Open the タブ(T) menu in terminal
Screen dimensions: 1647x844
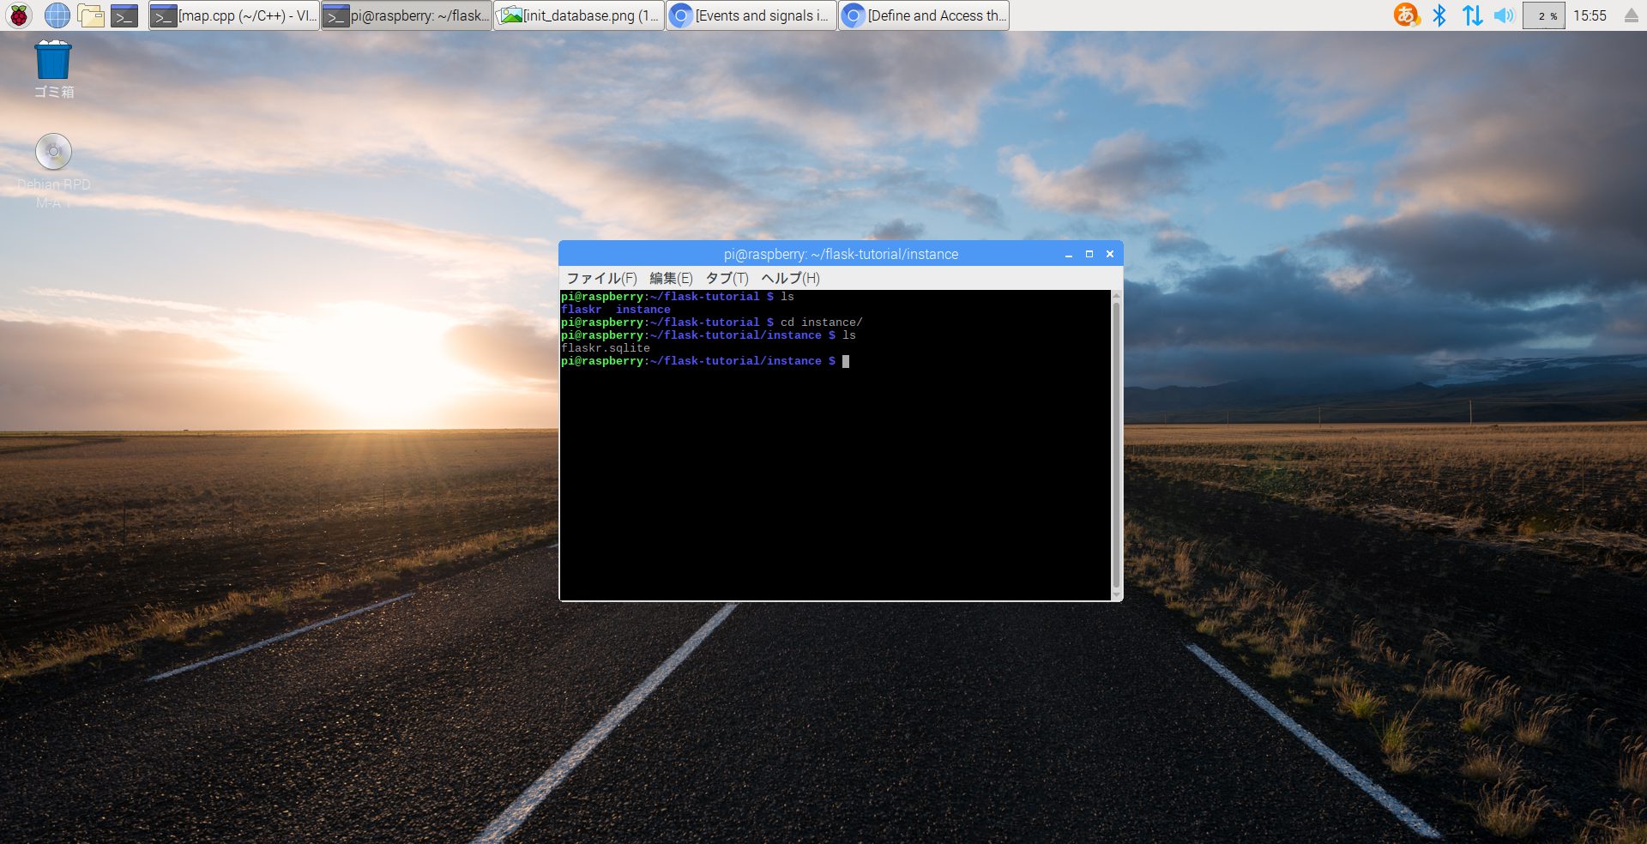tap(727, 278)
